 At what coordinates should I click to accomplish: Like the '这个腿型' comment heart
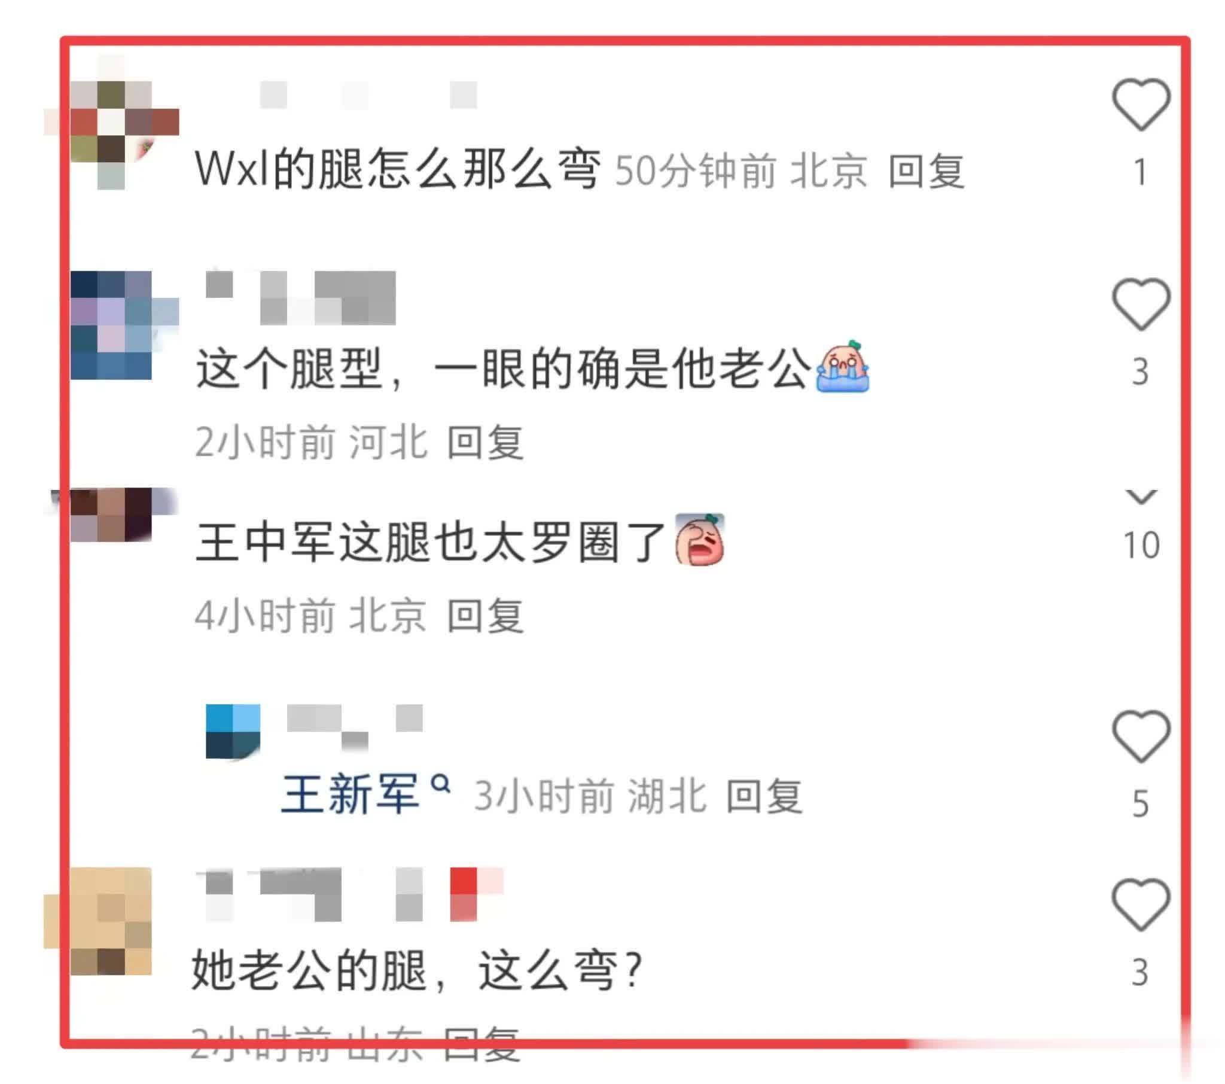click(x=1141, y=305)
